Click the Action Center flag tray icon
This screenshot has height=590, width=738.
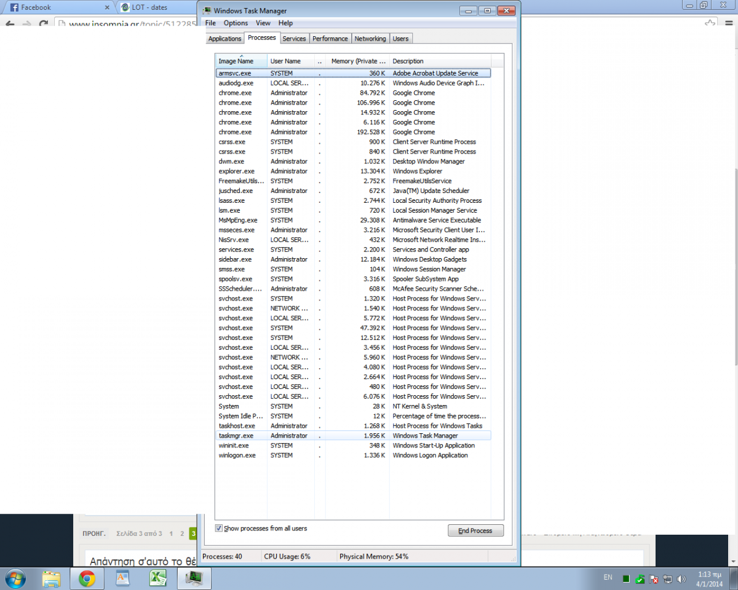pyautogui.click(x=654, y=579)
